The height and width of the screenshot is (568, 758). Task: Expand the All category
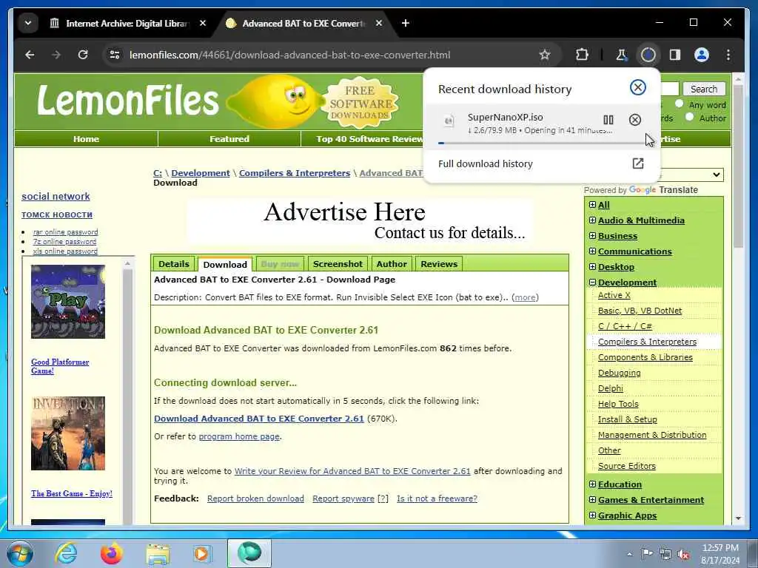click(x=592, y=205)
